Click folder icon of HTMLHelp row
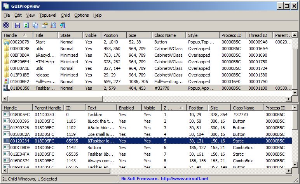This screenshot has width=300, height=184. pyautogui.click(x=7, y=62)
